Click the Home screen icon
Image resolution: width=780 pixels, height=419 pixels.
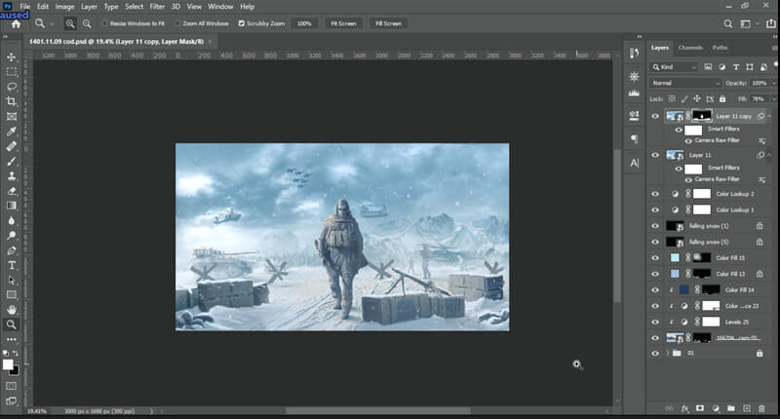pyautogui.click(x=16, y=23)
